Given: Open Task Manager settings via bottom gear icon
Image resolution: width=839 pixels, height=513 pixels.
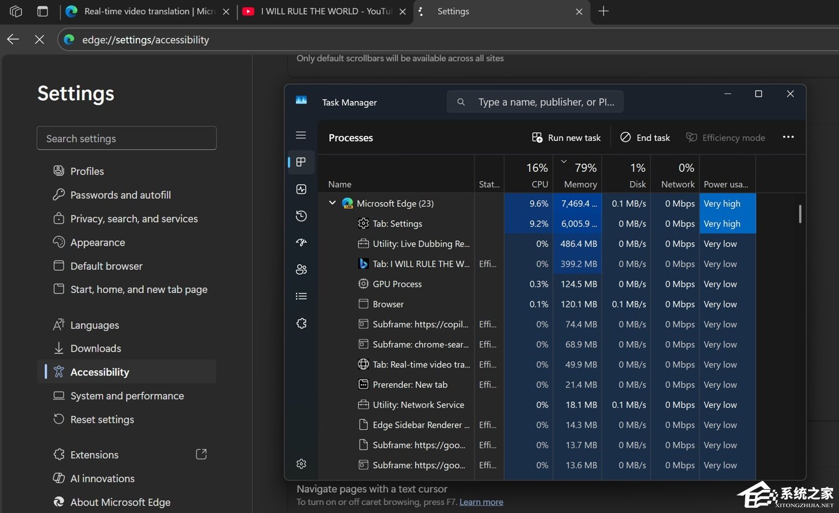Looking at the screenshot, I should point(301,464).
